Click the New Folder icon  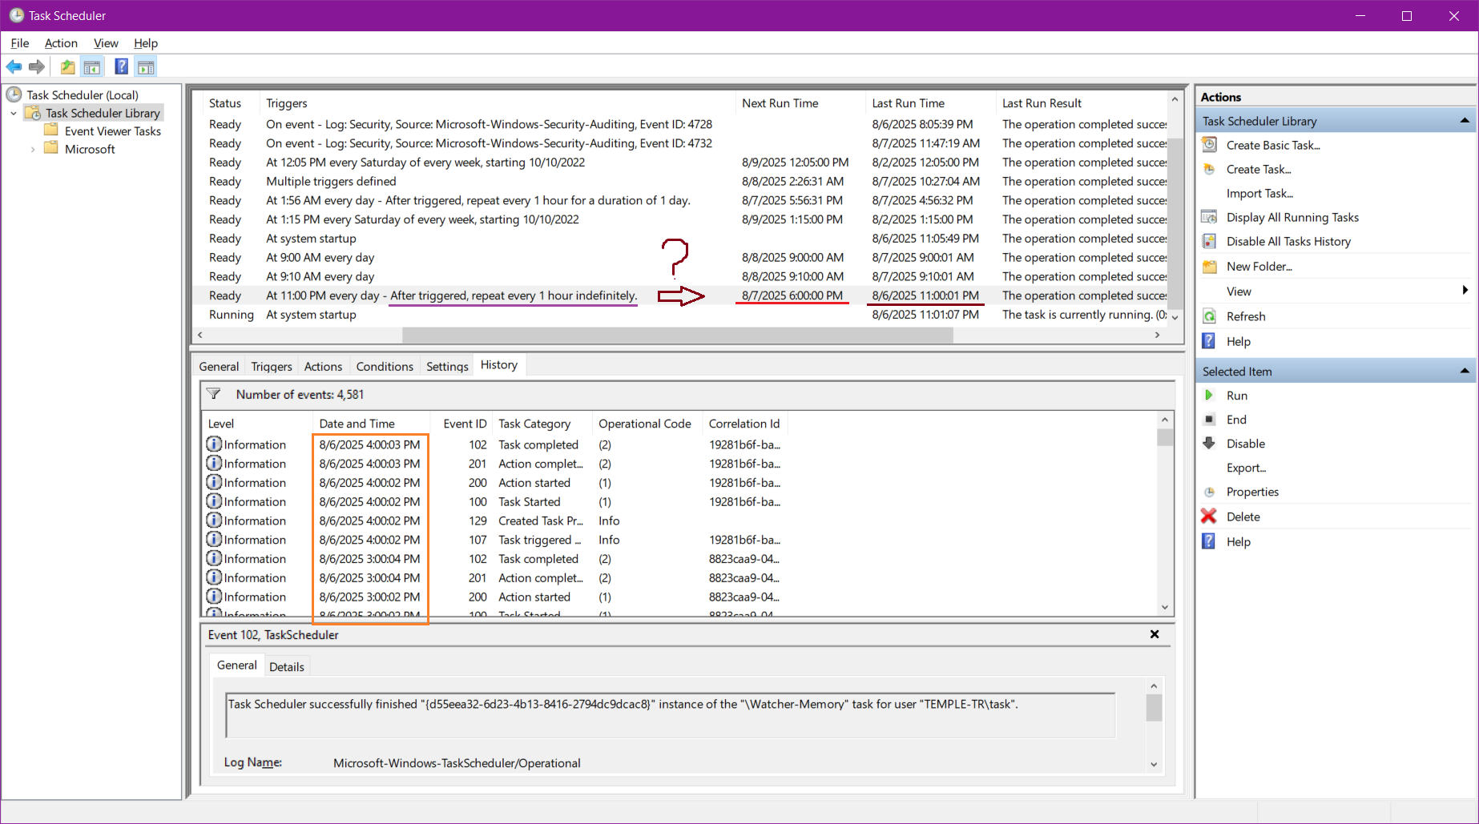click(x=1210, y=266)
